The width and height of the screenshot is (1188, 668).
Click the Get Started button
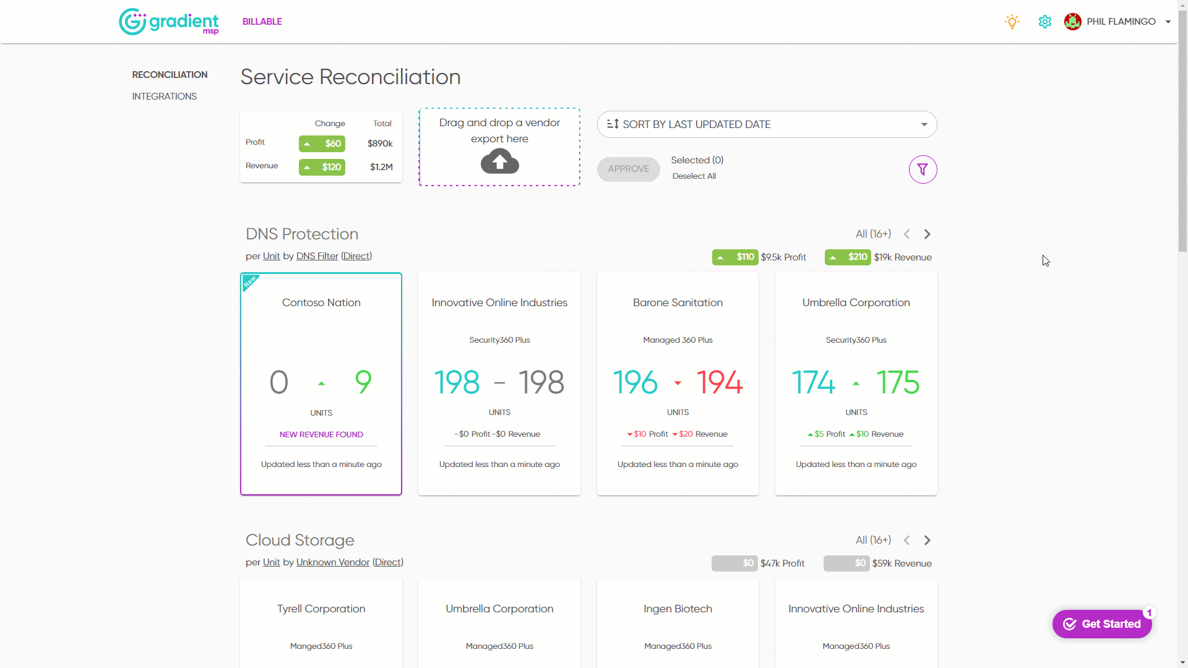tap(1102, 624)
